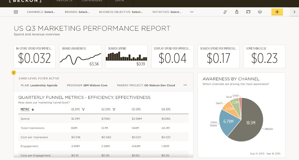Viewport: 299px width, 160px height.
Task: Open the Brand Awareness sparkline card
Action: (80, 57)
